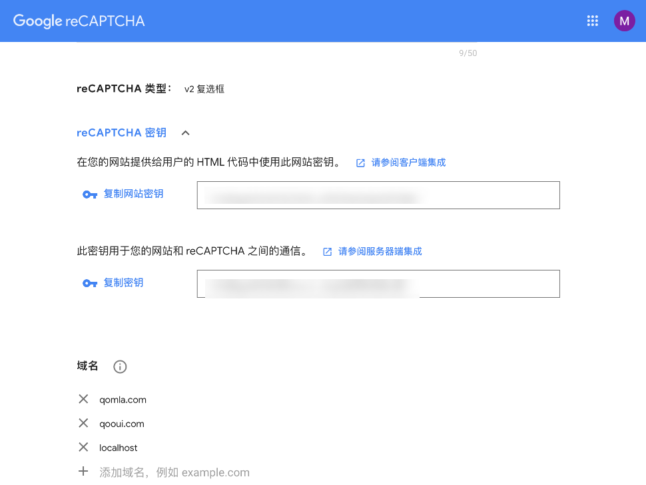
Task: Click the reCAPTCHA 类型 label
Action: tap(124, 89)
